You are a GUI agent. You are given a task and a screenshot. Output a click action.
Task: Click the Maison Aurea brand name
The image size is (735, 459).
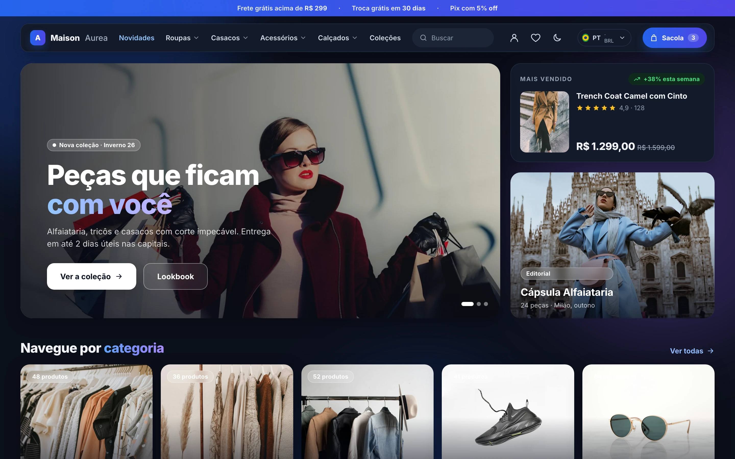[x=79, y=38]
